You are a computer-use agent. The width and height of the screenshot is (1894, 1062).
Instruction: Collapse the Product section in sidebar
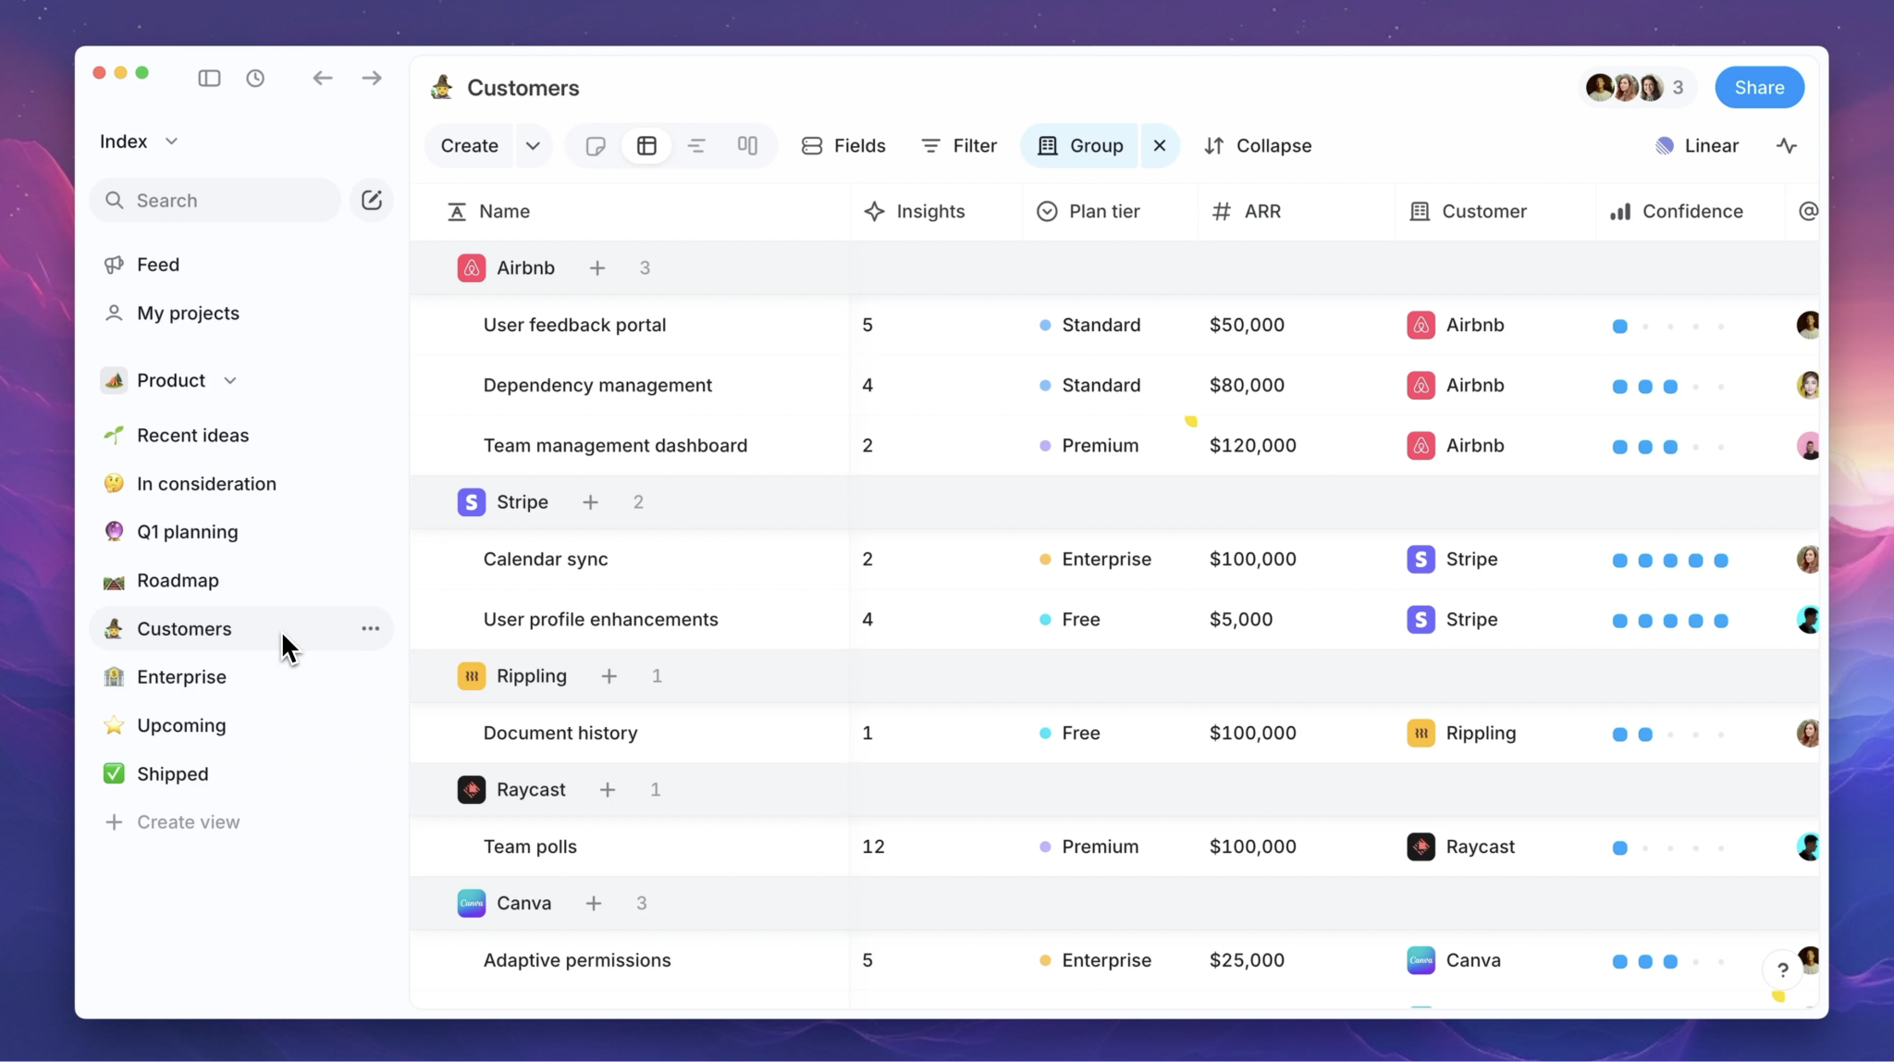pyautogui.click(x=230, y=379)
